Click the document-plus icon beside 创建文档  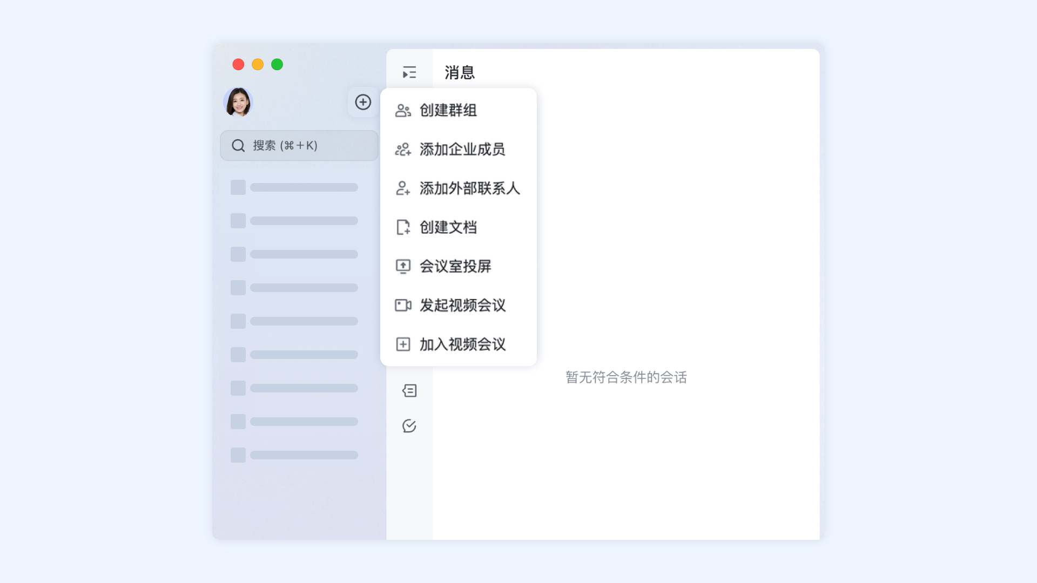(403, 227)
